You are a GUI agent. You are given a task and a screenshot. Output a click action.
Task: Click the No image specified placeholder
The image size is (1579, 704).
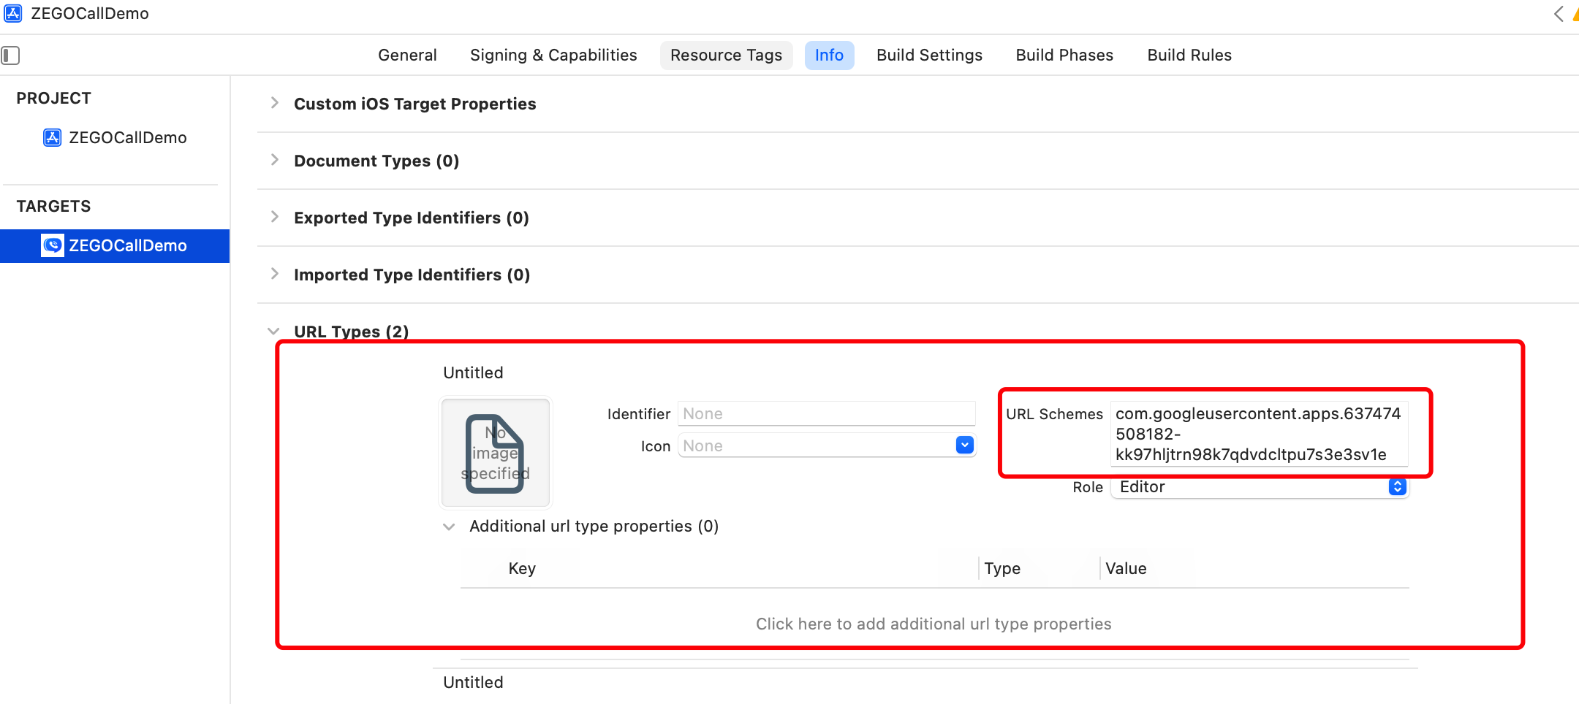pos(495,453)
